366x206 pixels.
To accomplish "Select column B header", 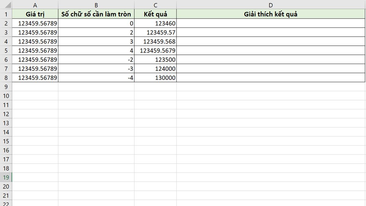I will coord(96,5).
